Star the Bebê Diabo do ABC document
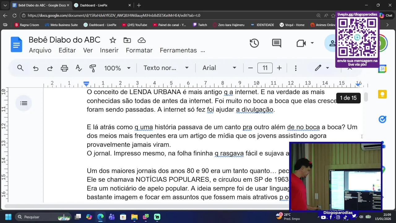The height and width of the screenshot is (223, 396). pyautogui.click(x=113, y=40)
